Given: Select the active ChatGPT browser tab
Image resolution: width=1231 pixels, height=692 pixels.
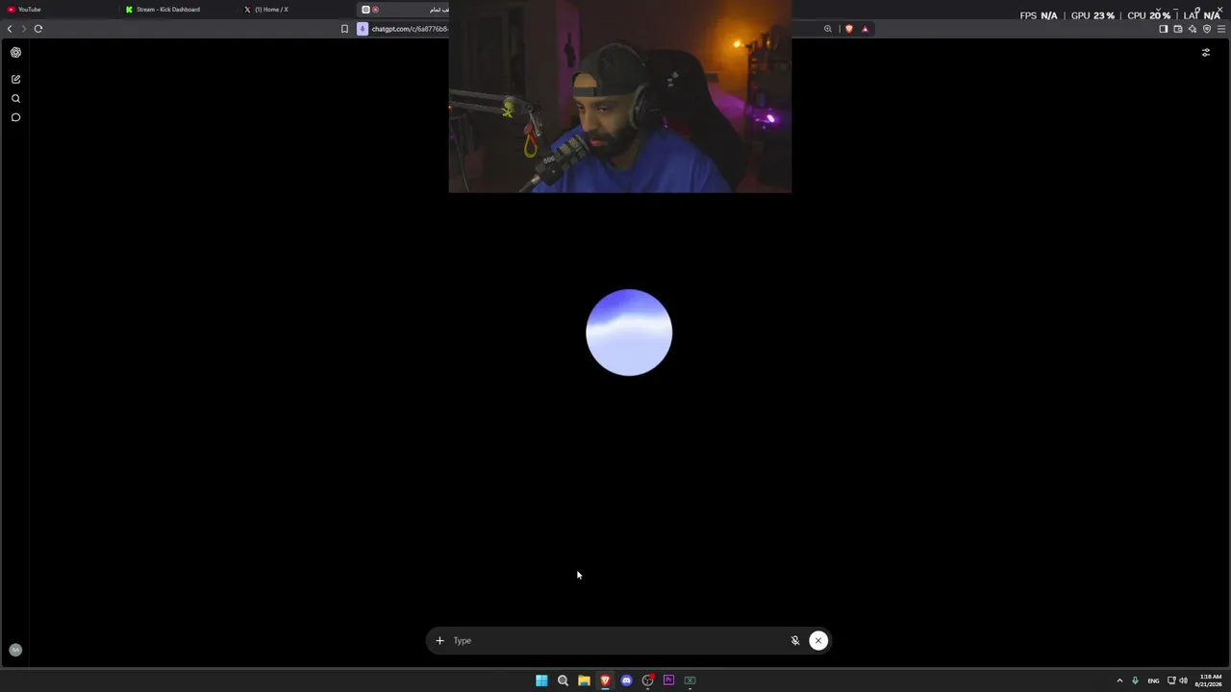Looking at the screenshot, I should [404, 10].
